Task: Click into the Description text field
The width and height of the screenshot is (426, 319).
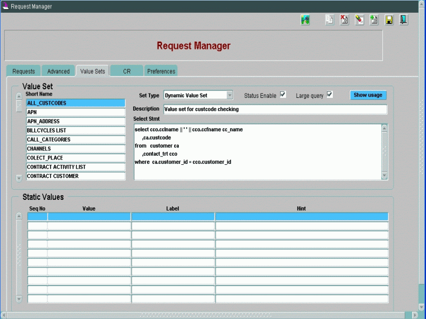Action: pos(275,109)
